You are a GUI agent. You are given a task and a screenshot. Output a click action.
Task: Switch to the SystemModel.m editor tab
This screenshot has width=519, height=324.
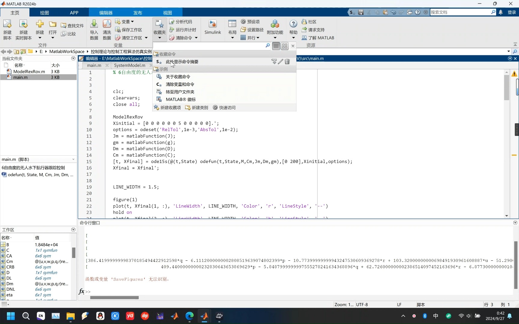pyautogui.click(x=129, y=65)
